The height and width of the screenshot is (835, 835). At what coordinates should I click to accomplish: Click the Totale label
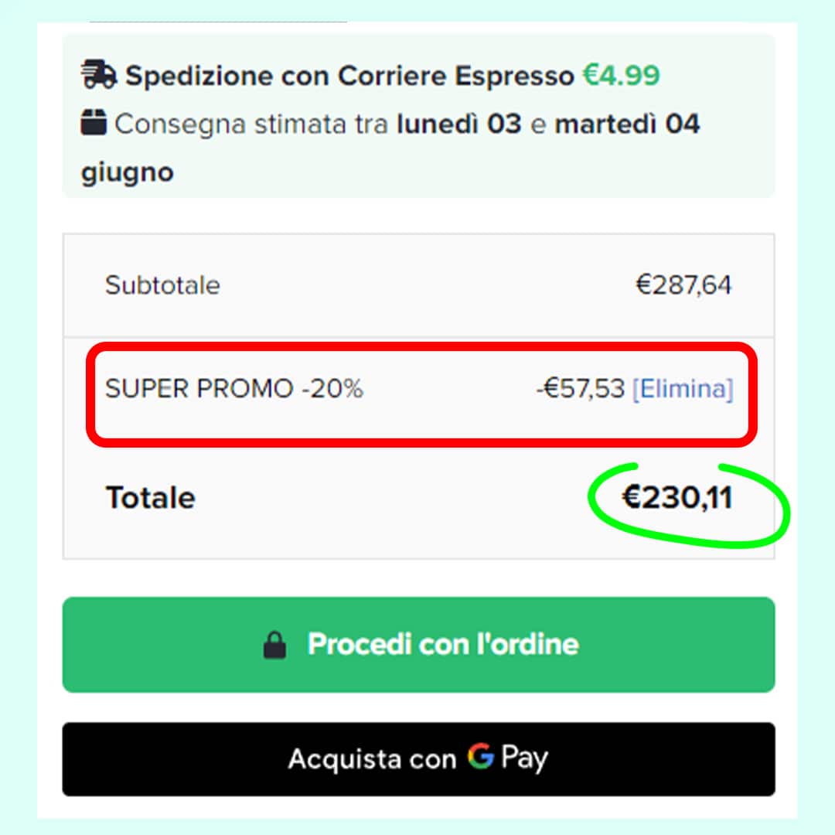tap(150, 498)
